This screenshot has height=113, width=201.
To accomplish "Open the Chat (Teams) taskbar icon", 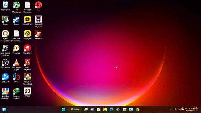I will [92, 110].
